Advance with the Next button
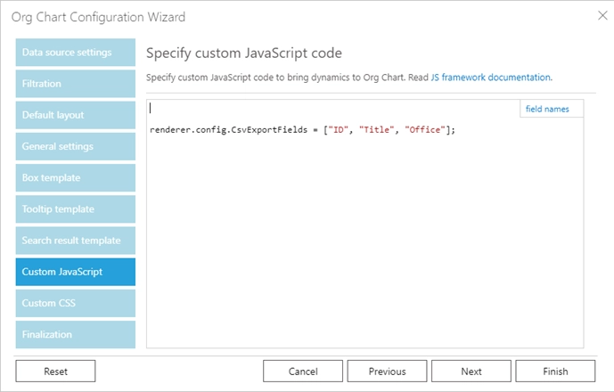Viewport: 614px width, 392px height. [471, 371]
